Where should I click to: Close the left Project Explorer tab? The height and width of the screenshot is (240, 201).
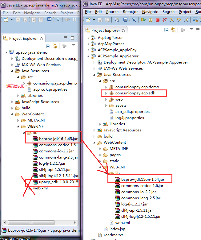click(x=42, y=38)
